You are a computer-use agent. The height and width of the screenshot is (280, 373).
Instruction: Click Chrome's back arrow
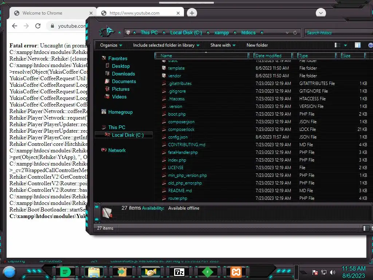tap(15, 26)
